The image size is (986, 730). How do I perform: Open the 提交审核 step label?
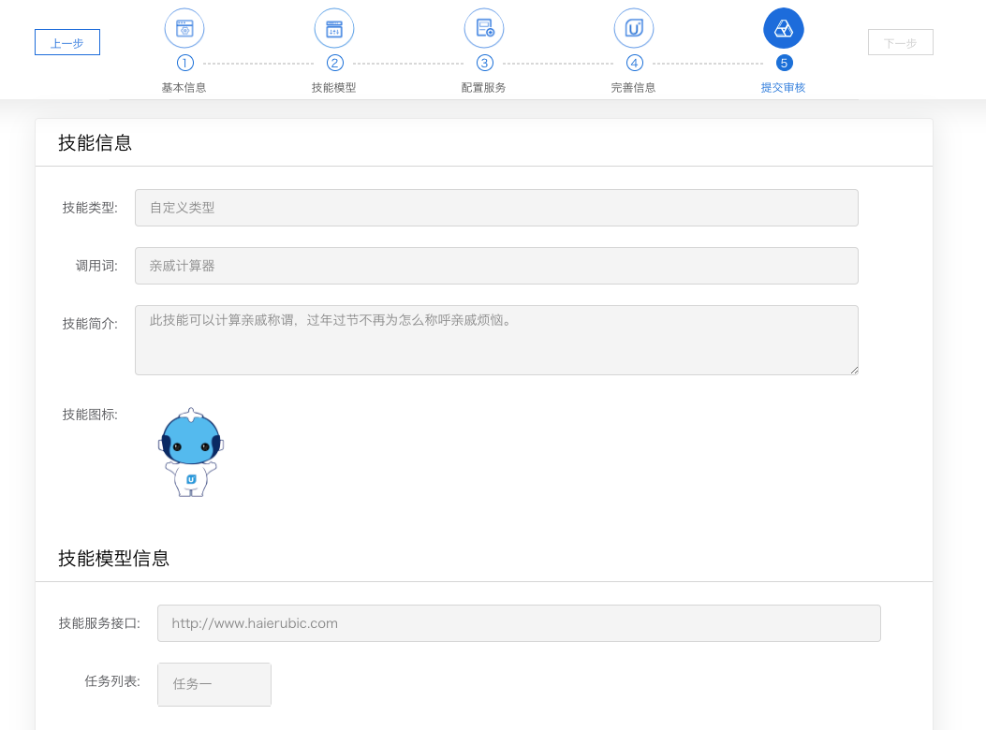tap(784, 88)
